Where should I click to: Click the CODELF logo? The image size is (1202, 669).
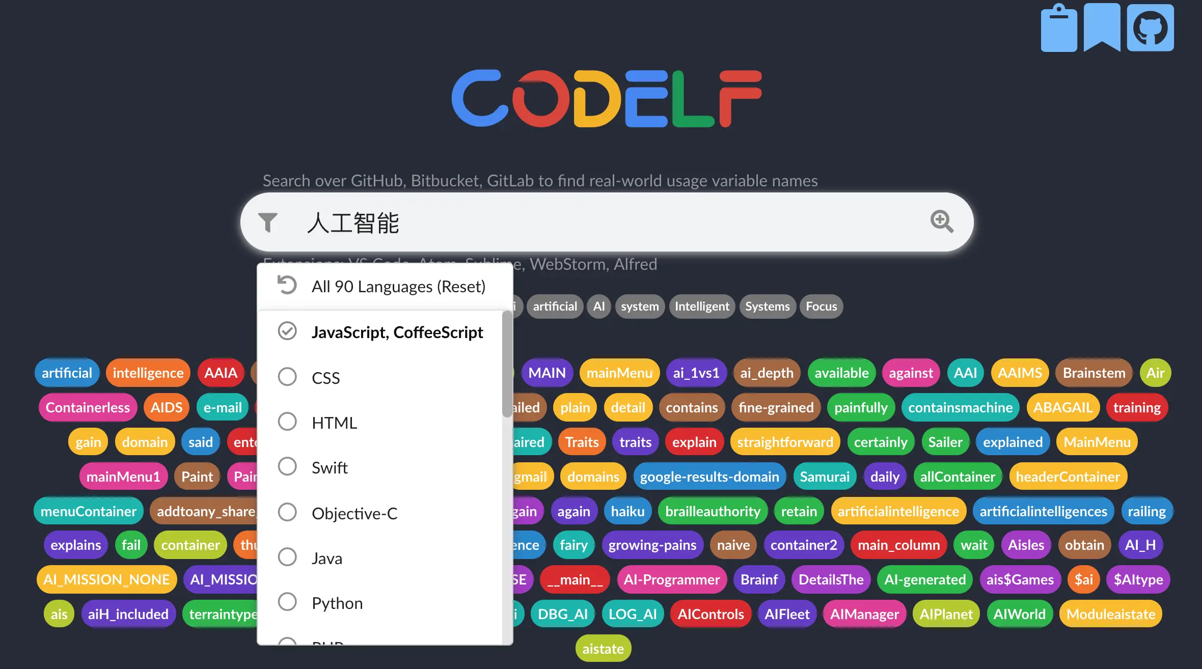pyautogui.click(x=606, y=98)
